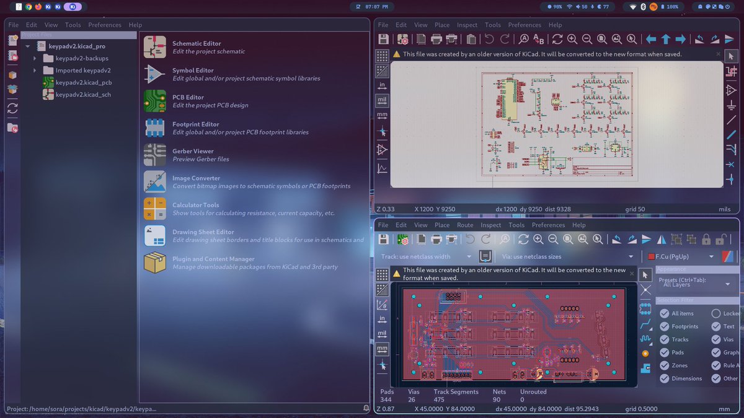Open the Place menu in schematic editor
This screenshot has width=744, height=418.
tap(442, 25)
